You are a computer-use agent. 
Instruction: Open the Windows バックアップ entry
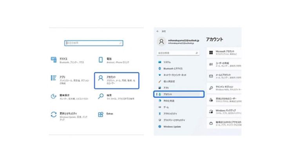224,112
